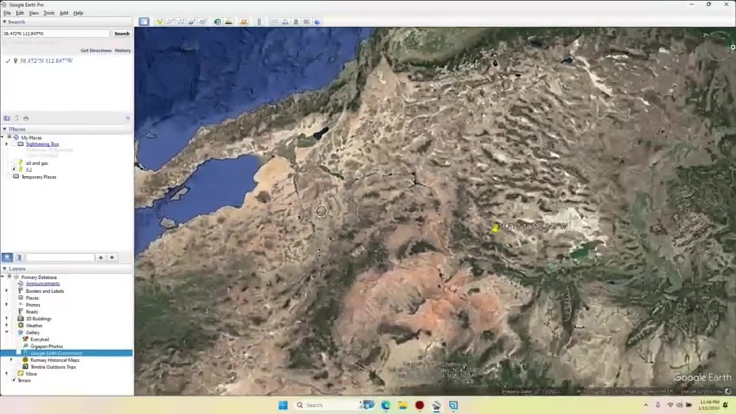Expand the Weather layer
This screenshot has width=736, height=414.
click(6, 325)
